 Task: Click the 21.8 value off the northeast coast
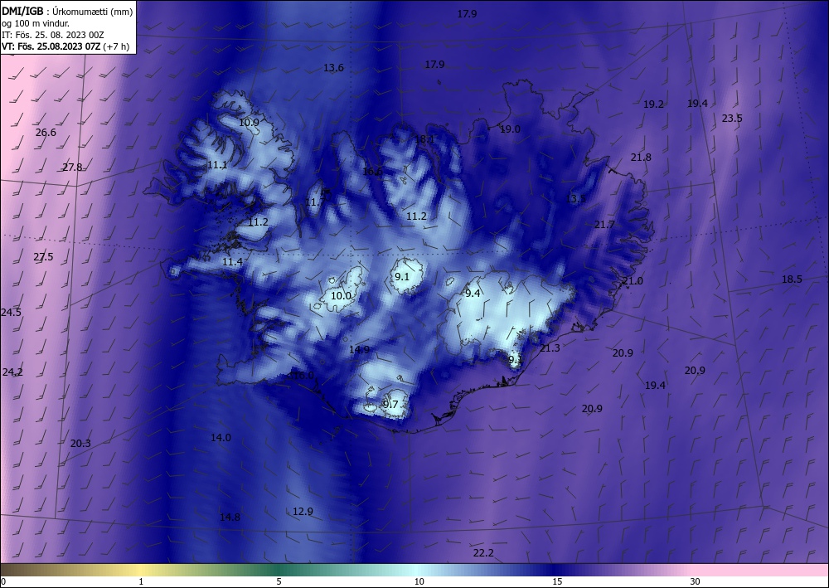click(x=642, y=157)
